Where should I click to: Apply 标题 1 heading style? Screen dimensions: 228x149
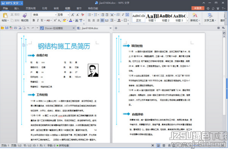[152, 18]
